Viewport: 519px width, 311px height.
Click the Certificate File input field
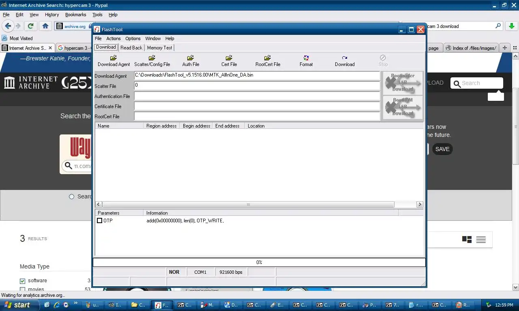[257, 106]
